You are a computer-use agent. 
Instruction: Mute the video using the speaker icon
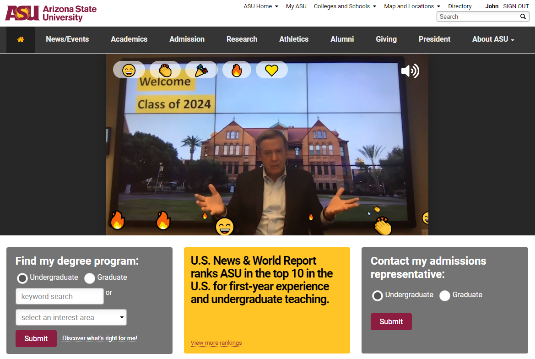point(410,71)
